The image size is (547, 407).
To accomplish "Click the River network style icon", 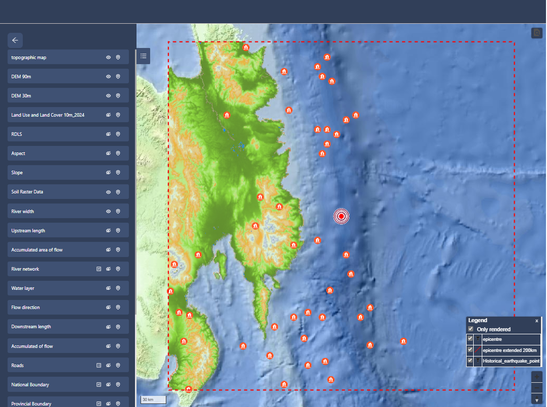I will coord(99,269).
